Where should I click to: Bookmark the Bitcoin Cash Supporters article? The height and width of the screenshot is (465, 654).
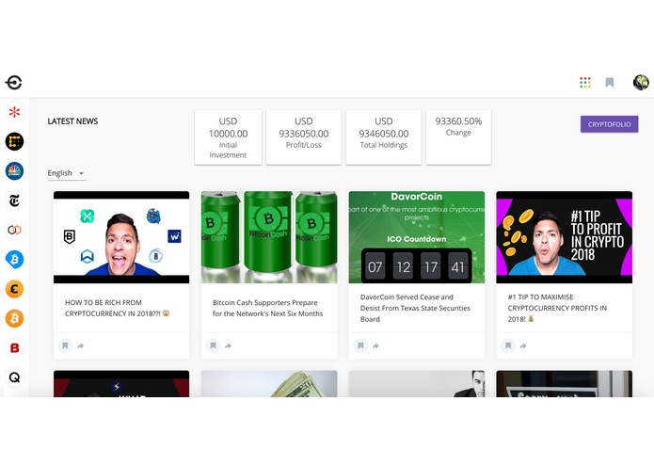(x=213, y=345)
